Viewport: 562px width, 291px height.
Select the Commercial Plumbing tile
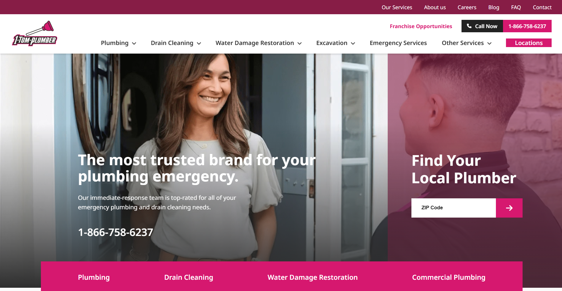tap(448, 277)
